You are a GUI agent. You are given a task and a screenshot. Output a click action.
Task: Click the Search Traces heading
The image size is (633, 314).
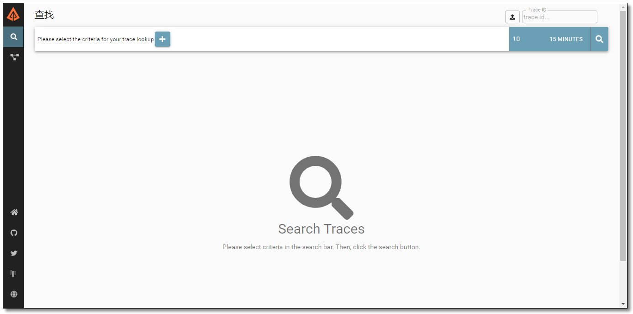point(322,229)
